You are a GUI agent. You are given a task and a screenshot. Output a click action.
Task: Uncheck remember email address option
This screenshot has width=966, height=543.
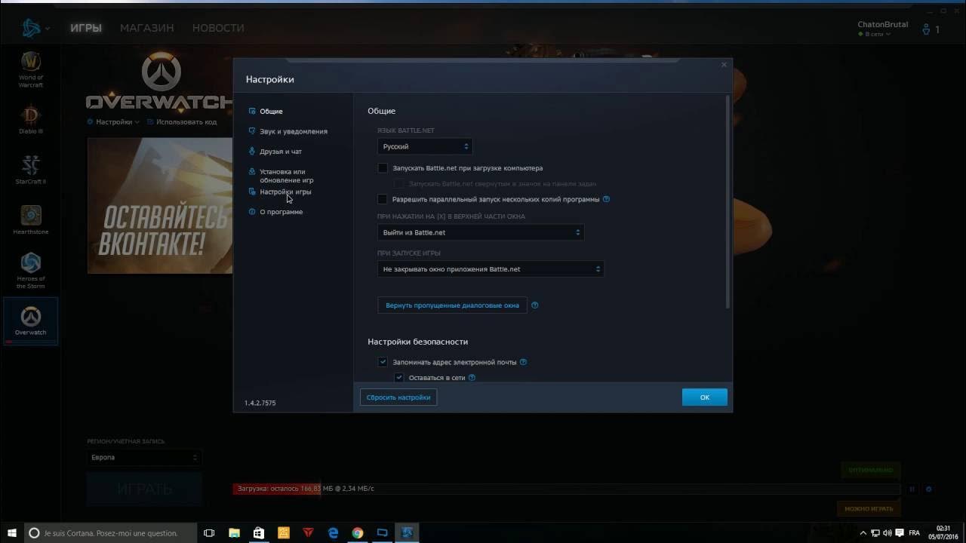tap(383, 362)
